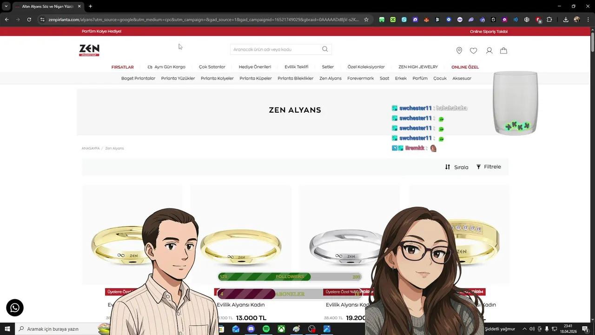
Task: Open the Setler menu item
Action: point(328,67)
